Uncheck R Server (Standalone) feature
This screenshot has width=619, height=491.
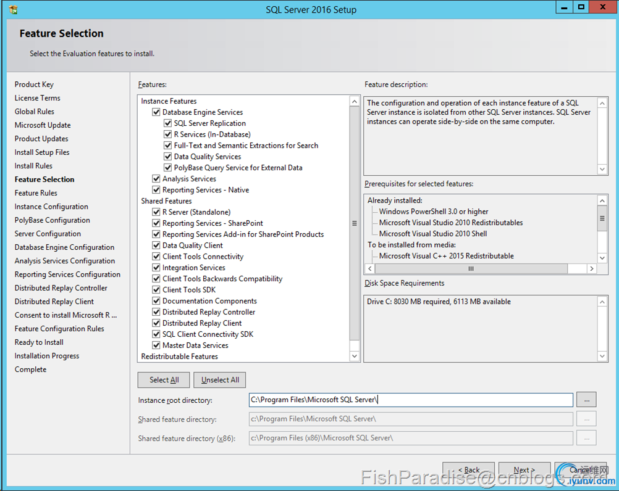pyautogui.click(x=156, y=212)
